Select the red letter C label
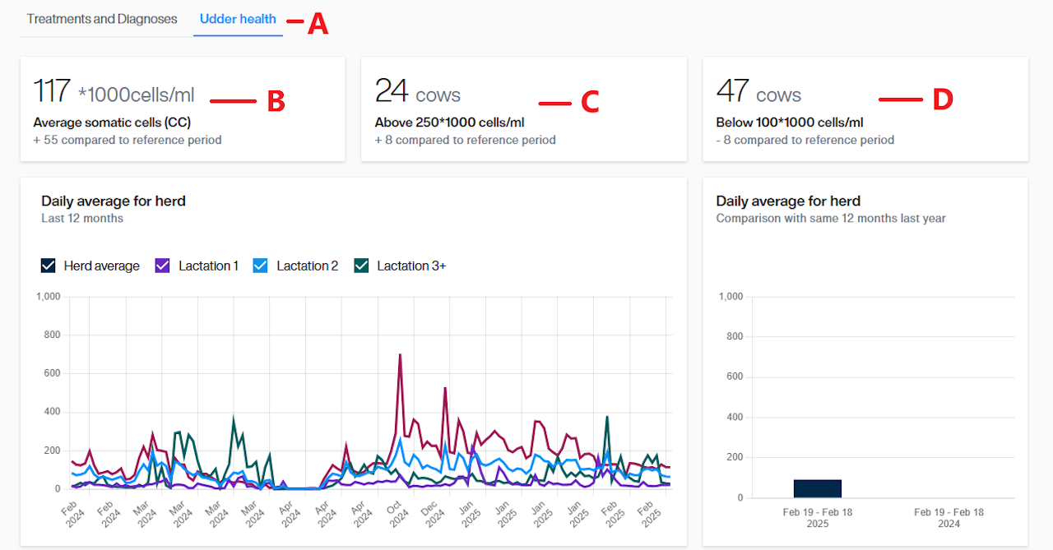This screenshot has height=550, width=1053. (590, 102)
